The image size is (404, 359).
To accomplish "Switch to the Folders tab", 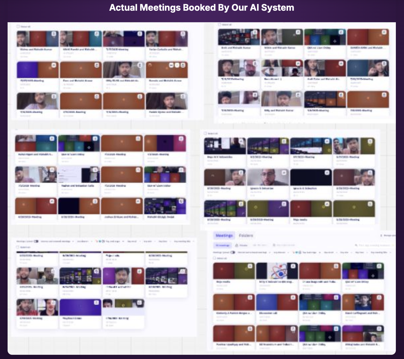I will click(x=246, y=235).
